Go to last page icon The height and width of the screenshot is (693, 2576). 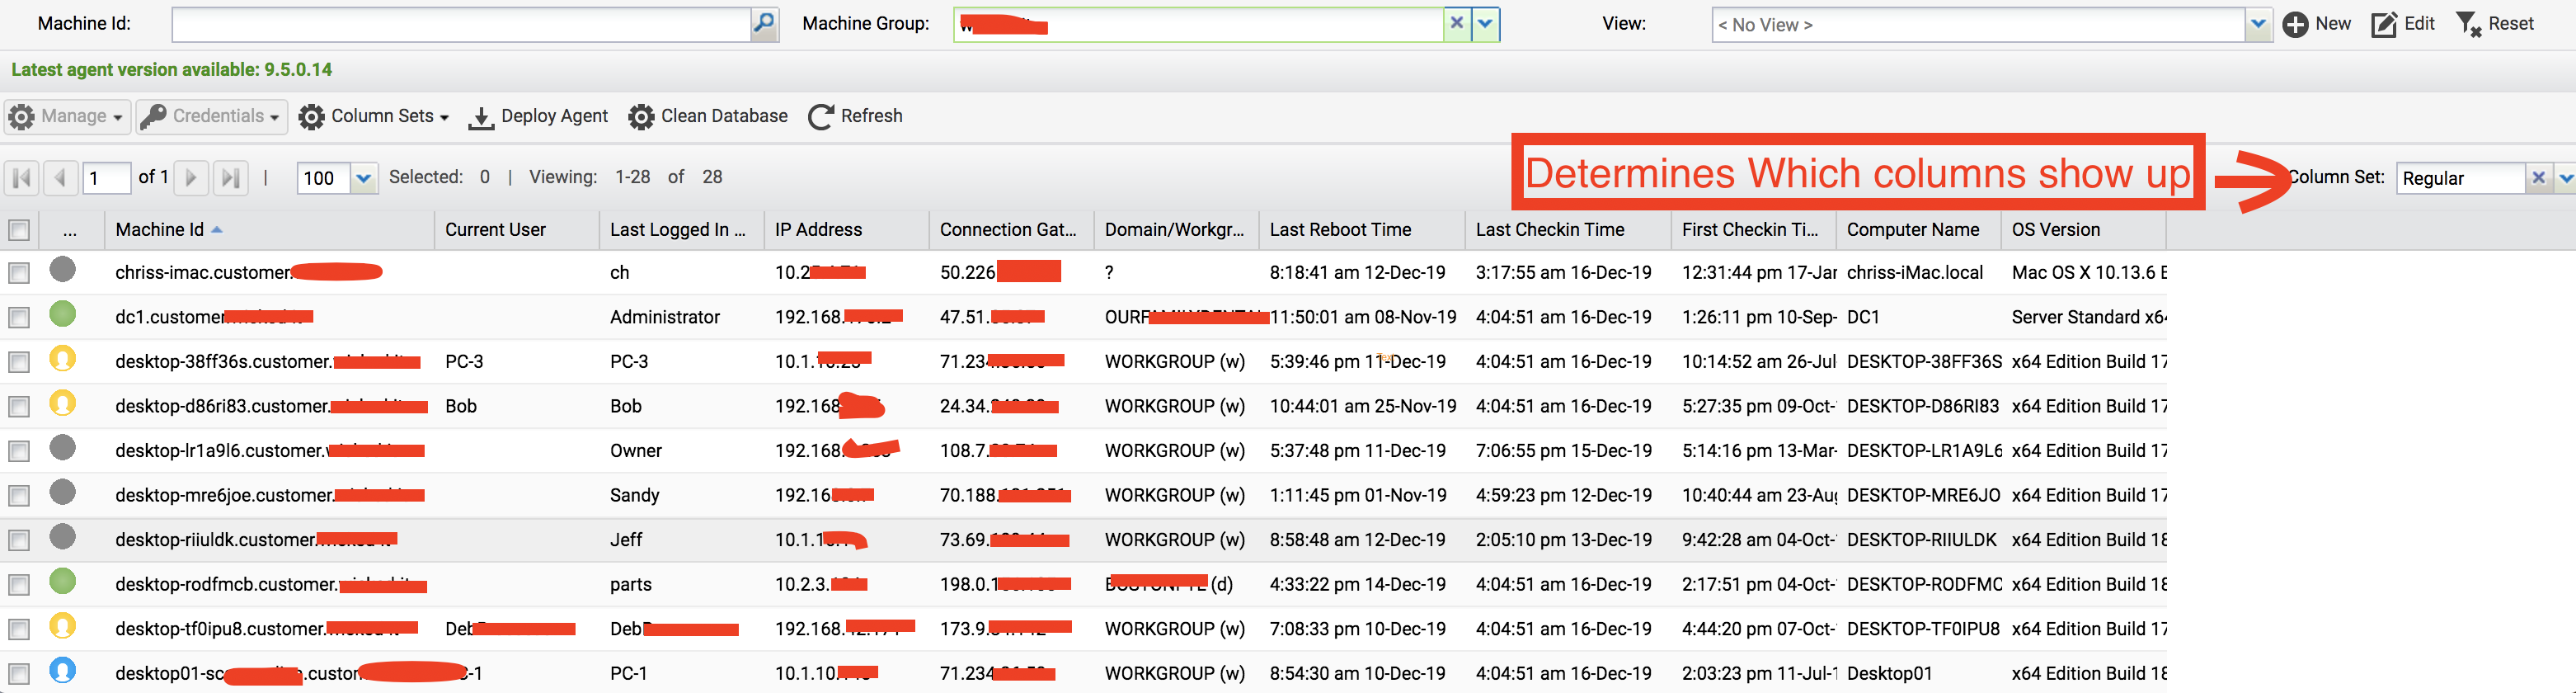pyautogui.click(x=230, y=178)
